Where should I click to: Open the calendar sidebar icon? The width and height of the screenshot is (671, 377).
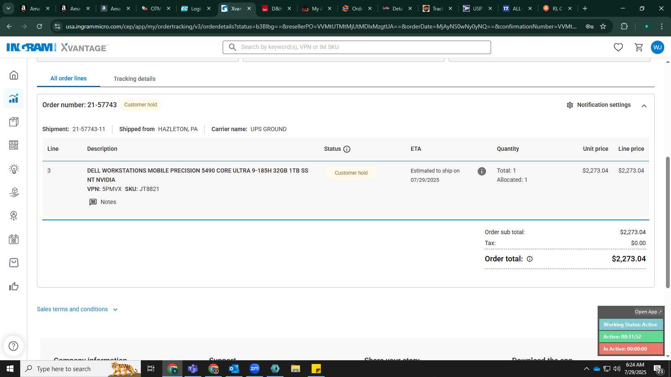pyautogui.click(x=14, y=239)
